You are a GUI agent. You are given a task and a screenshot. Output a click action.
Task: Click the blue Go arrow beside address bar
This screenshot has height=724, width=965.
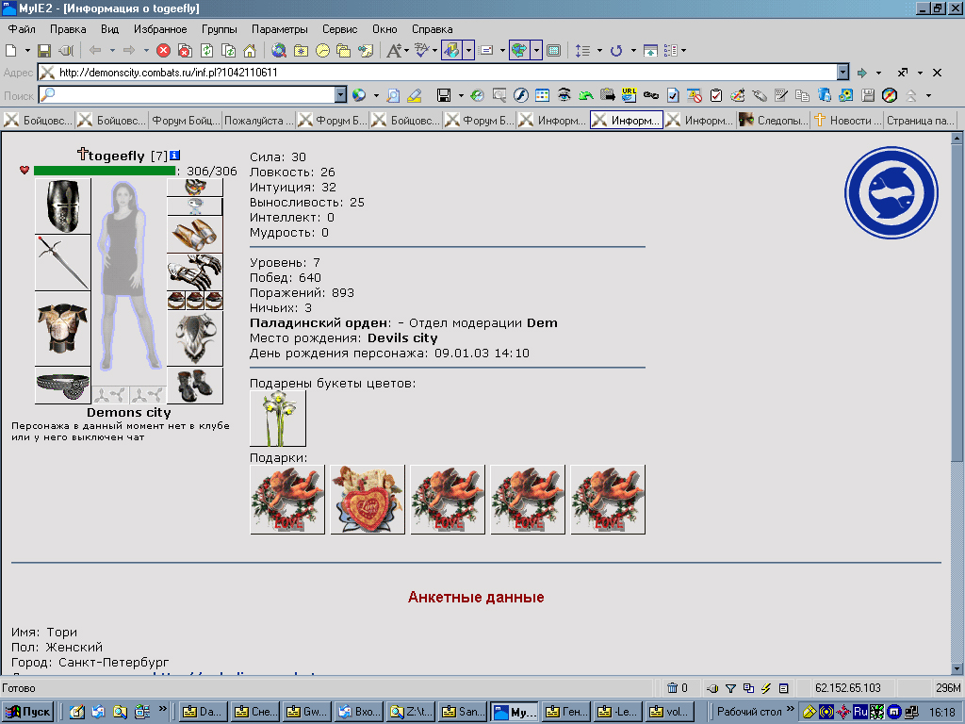point(861,73)
